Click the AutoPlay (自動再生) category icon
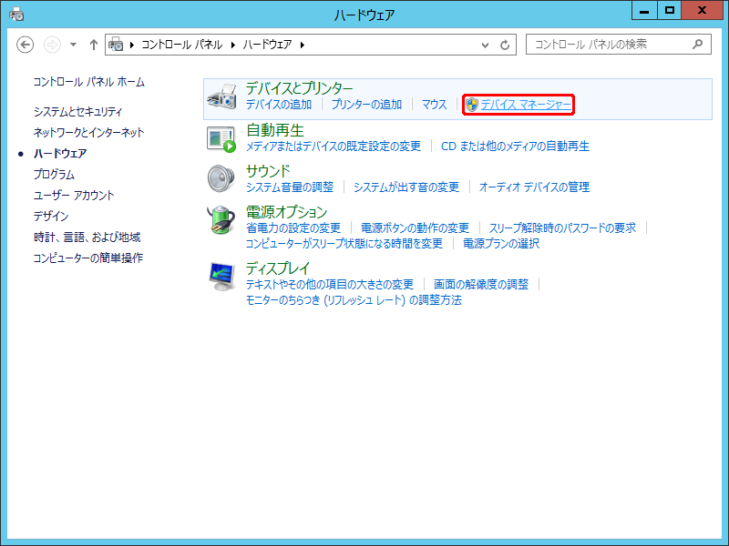Screen dimensions: 729x546 tap(221, 139)
